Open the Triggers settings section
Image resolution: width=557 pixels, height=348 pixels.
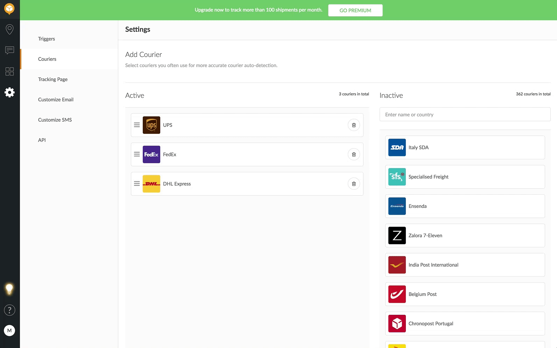[x=47, y=39]
